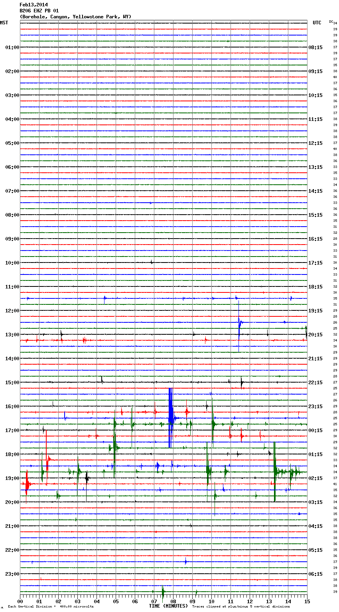This screenshot has height=612, width=339.
Task: Click minute axis tick label 13
Action: coord(269,601)
